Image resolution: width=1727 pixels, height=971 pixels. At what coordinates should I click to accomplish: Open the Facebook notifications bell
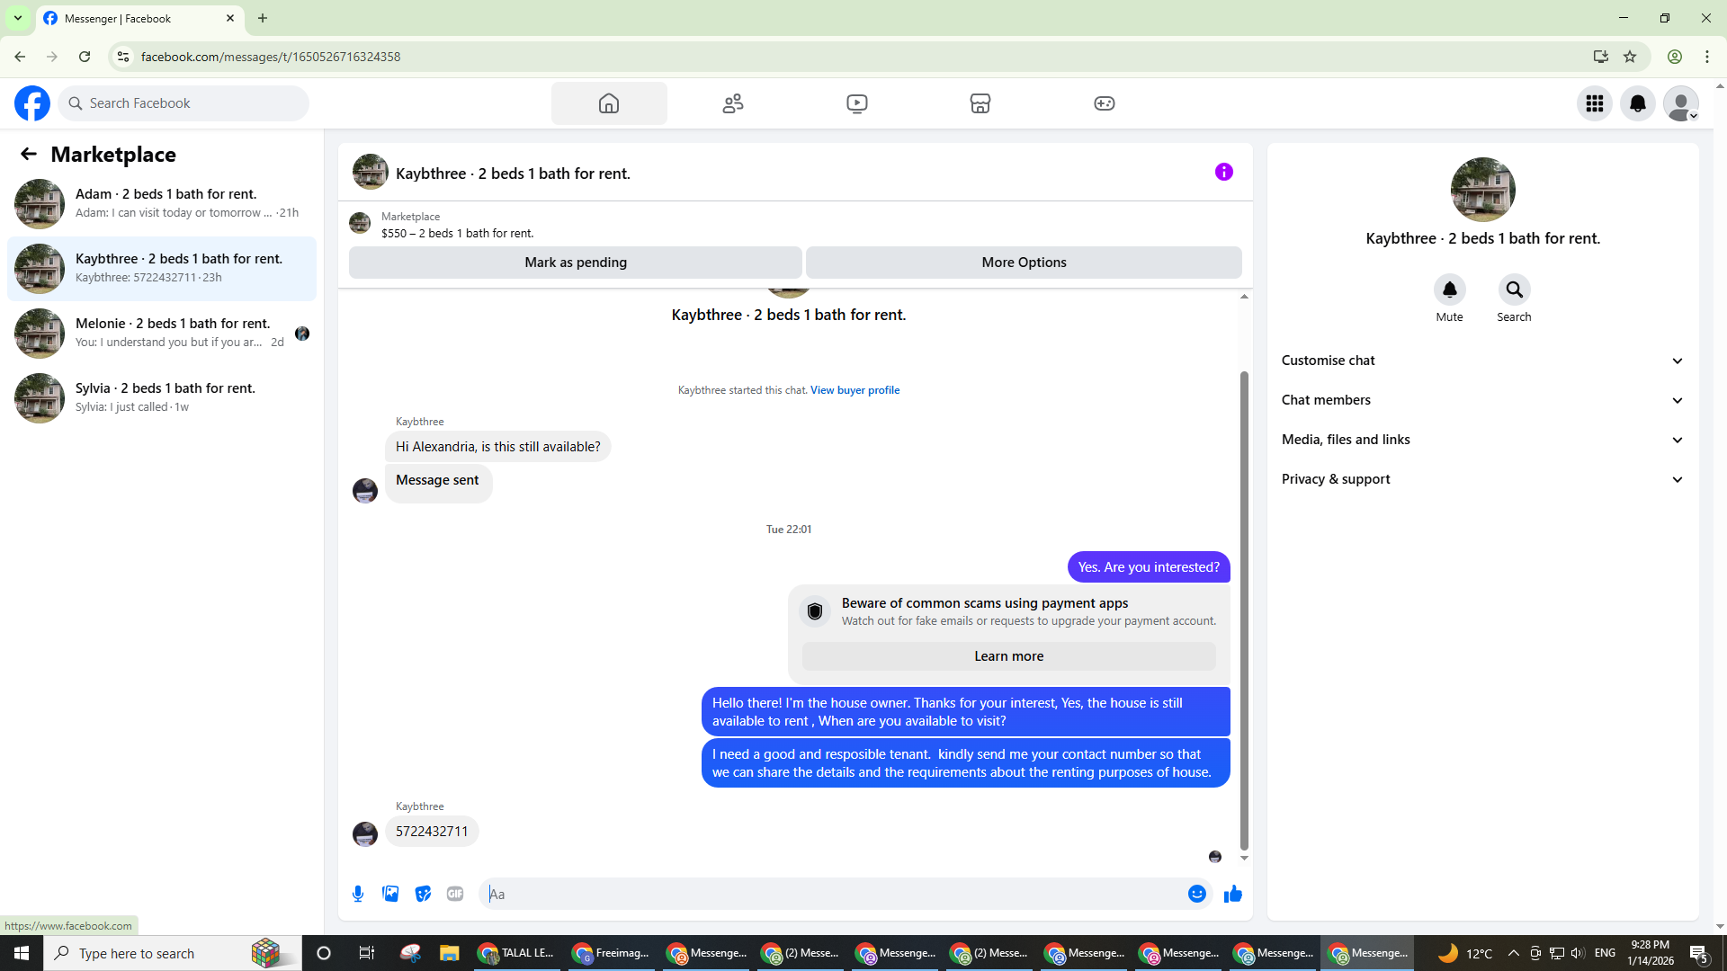[1637, 103]
